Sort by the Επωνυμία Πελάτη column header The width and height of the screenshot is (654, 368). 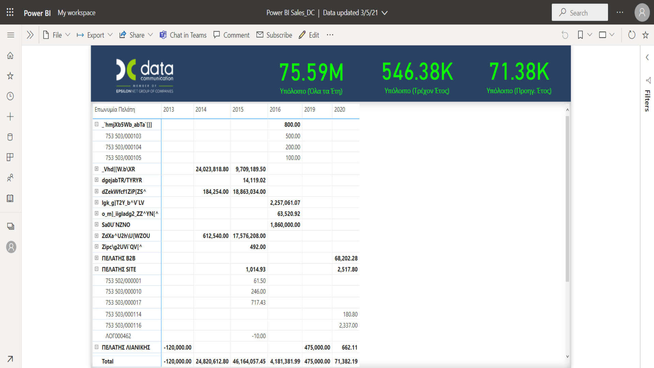click(115, 109)
